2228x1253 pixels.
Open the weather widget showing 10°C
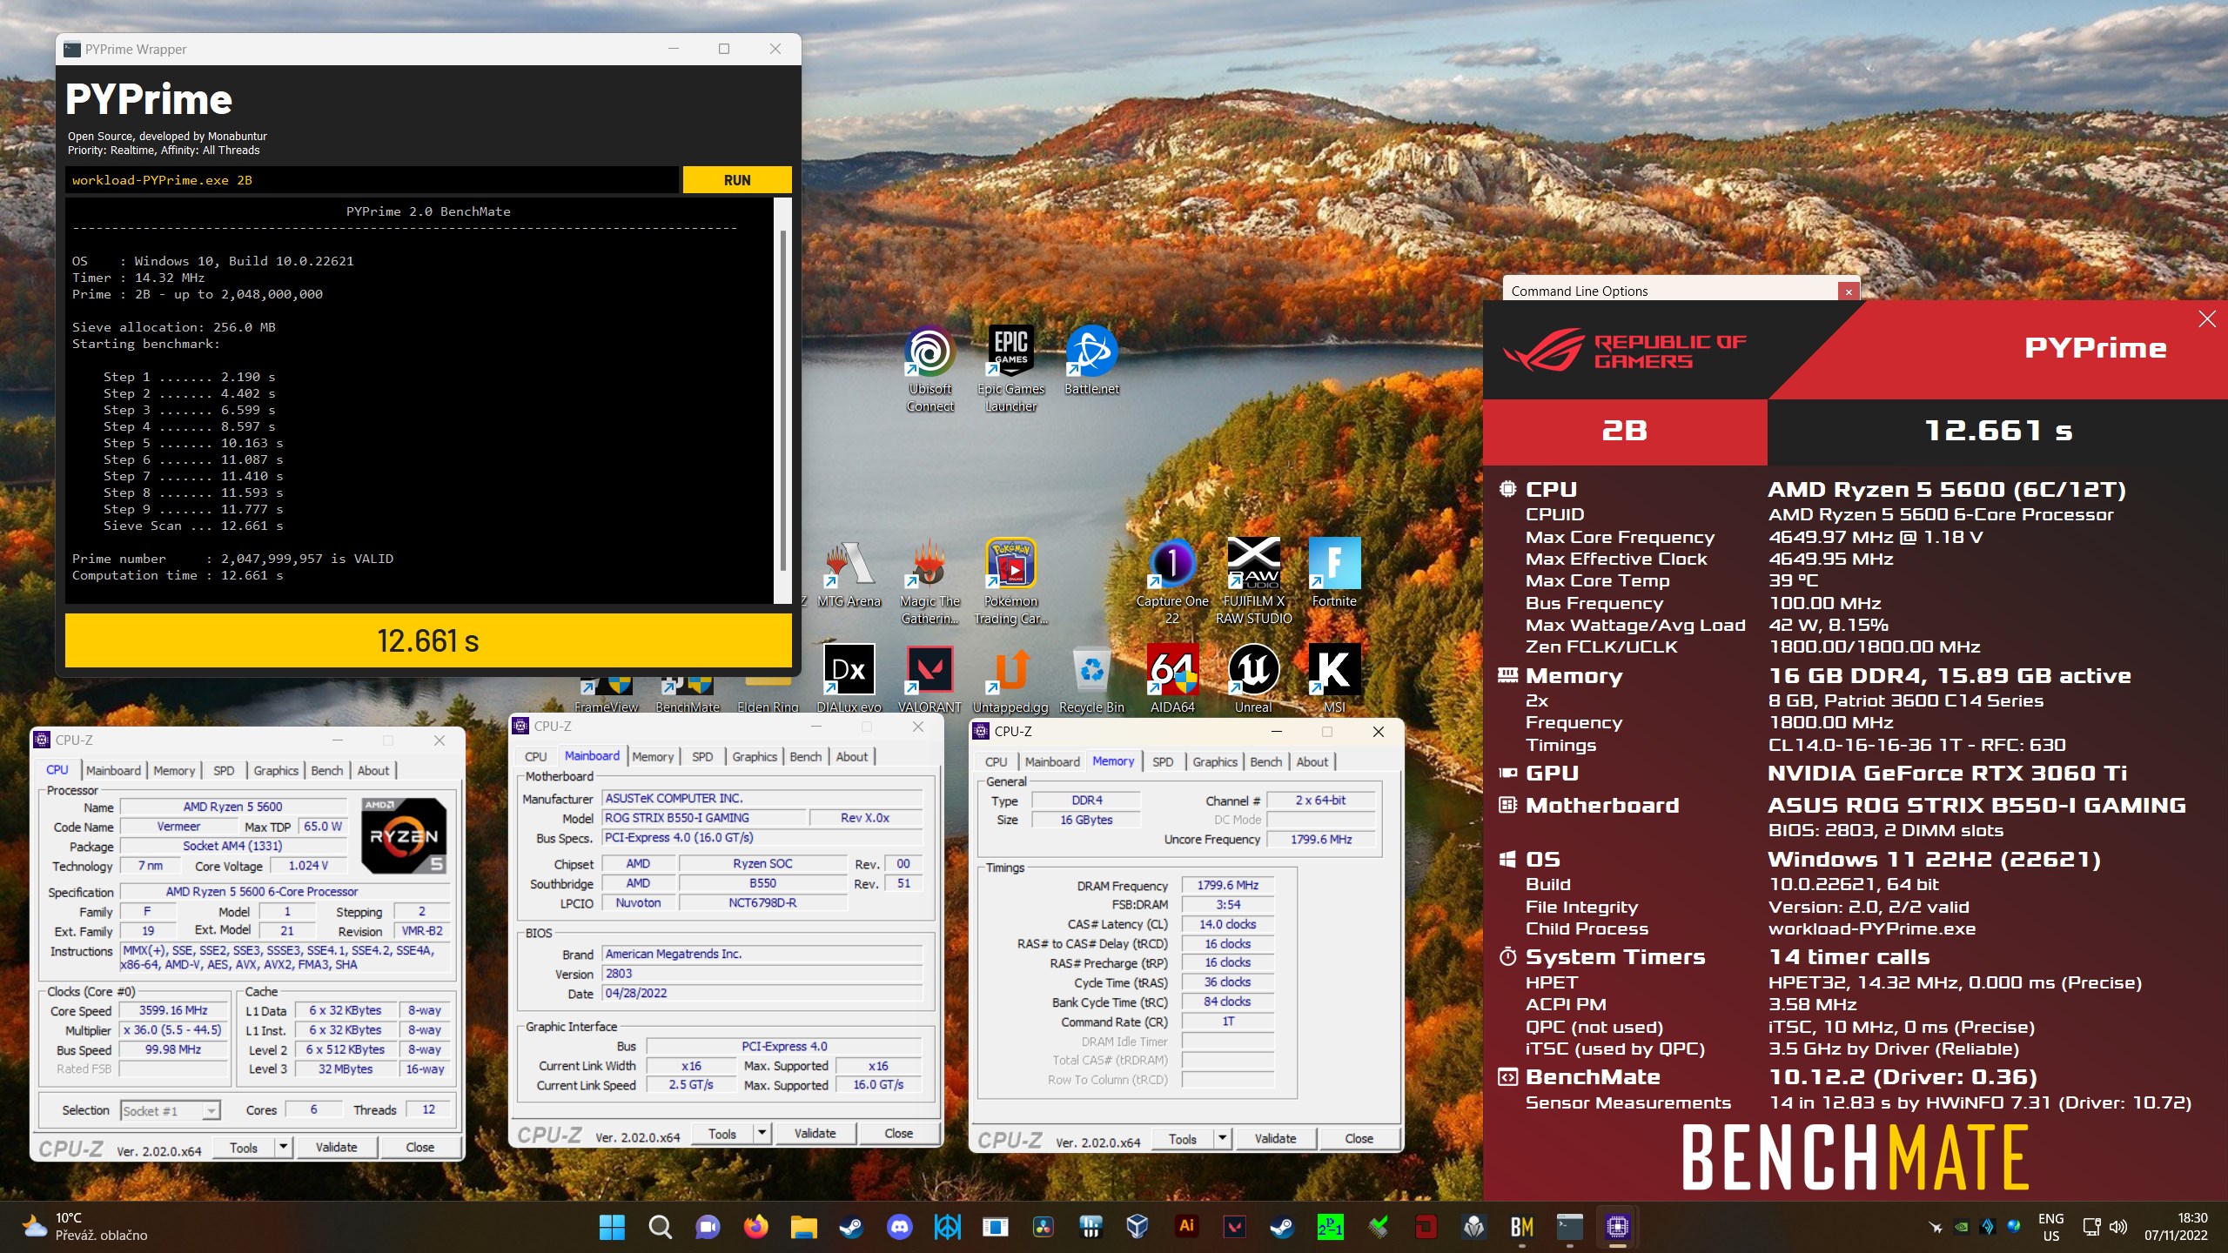click(x=85, y=1226)
